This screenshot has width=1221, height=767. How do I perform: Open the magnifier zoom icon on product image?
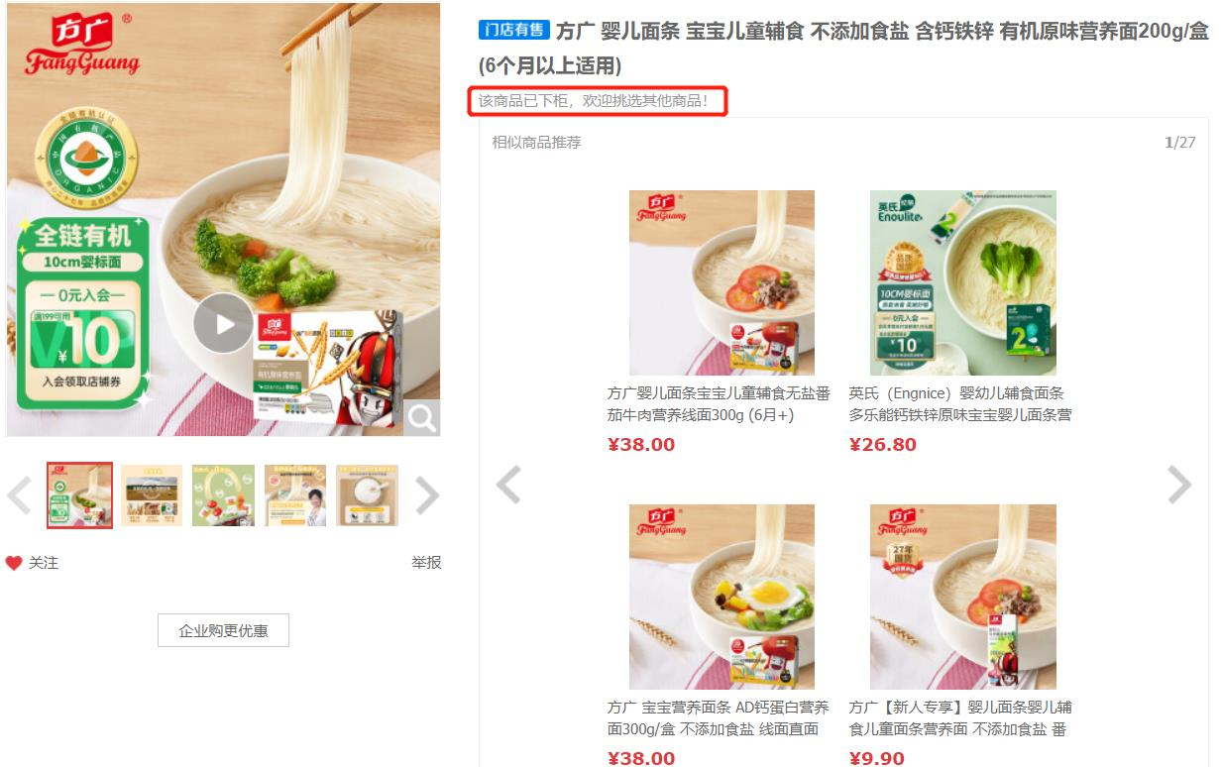[421, 418]
